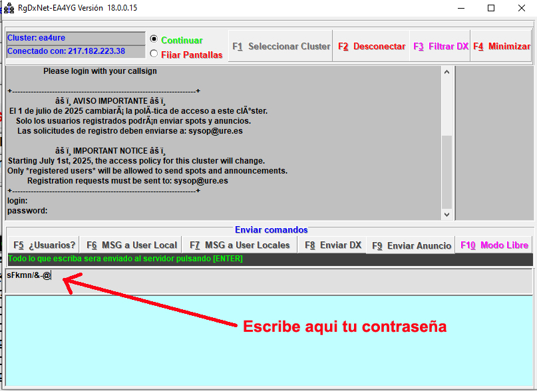The image size is (537, 391).
Task: Click the Conectado con IP address field
Action: point(75,51)
